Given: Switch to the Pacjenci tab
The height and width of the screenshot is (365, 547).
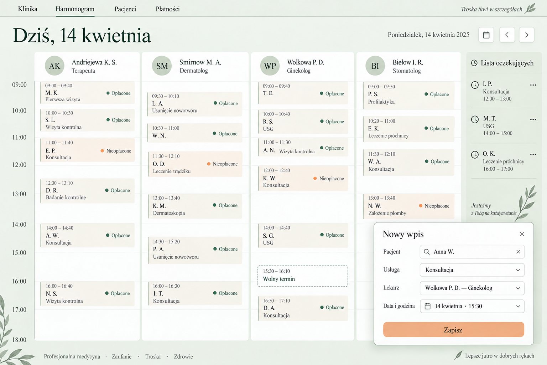Looking at the screenshot, I should coord(125,9).
